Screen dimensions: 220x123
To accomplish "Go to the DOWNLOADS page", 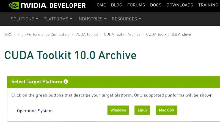I will click(180, 5).
